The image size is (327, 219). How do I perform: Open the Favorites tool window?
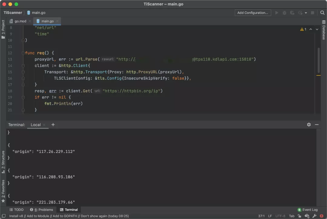click(3, 191)
